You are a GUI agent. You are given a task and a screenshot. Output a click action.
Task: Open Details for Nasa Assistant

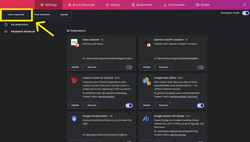75,67
